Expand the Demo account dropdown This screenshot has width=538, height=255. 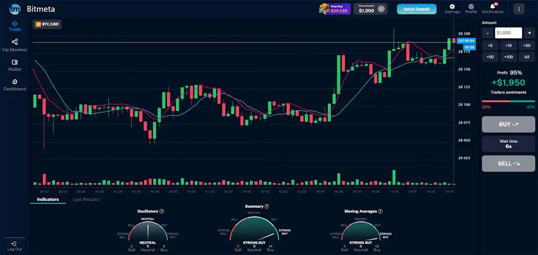(x=380, y=9)
